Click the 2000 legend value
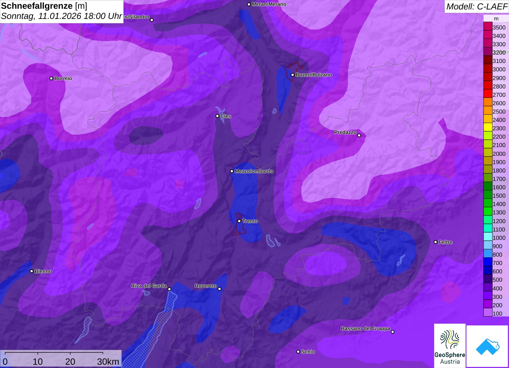The height and width of the screenshot is (368, 509). 499,154
